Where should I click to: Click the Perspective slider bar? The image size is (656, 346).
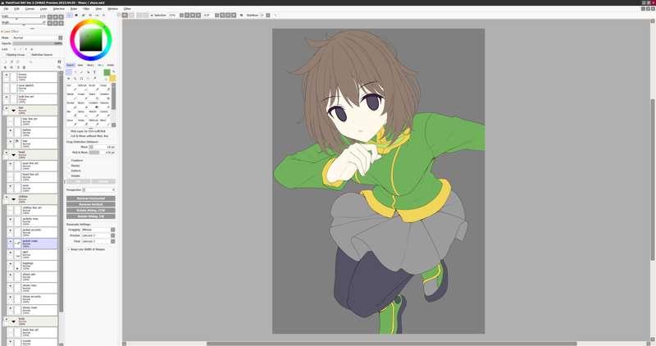click(x=98, y=190)
